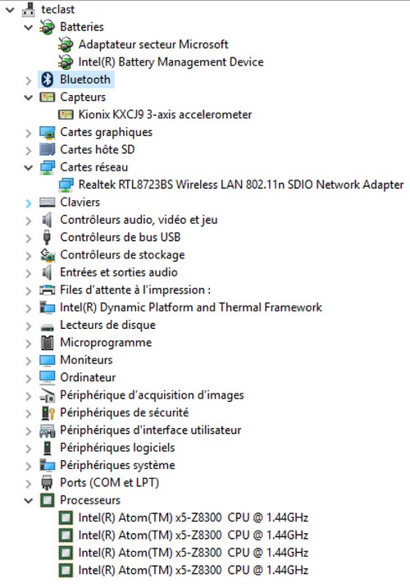Screen dimensions: 410x588
Task: Click the Claviers keyboard icon
Action: (48, 203)
